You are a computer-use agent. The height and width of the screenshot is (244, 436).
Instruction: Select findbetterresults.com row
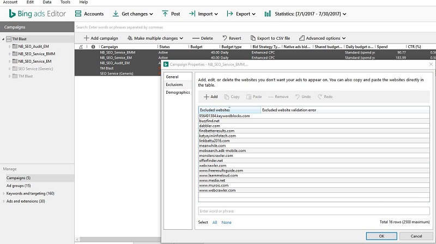click(x=314, y=131)
